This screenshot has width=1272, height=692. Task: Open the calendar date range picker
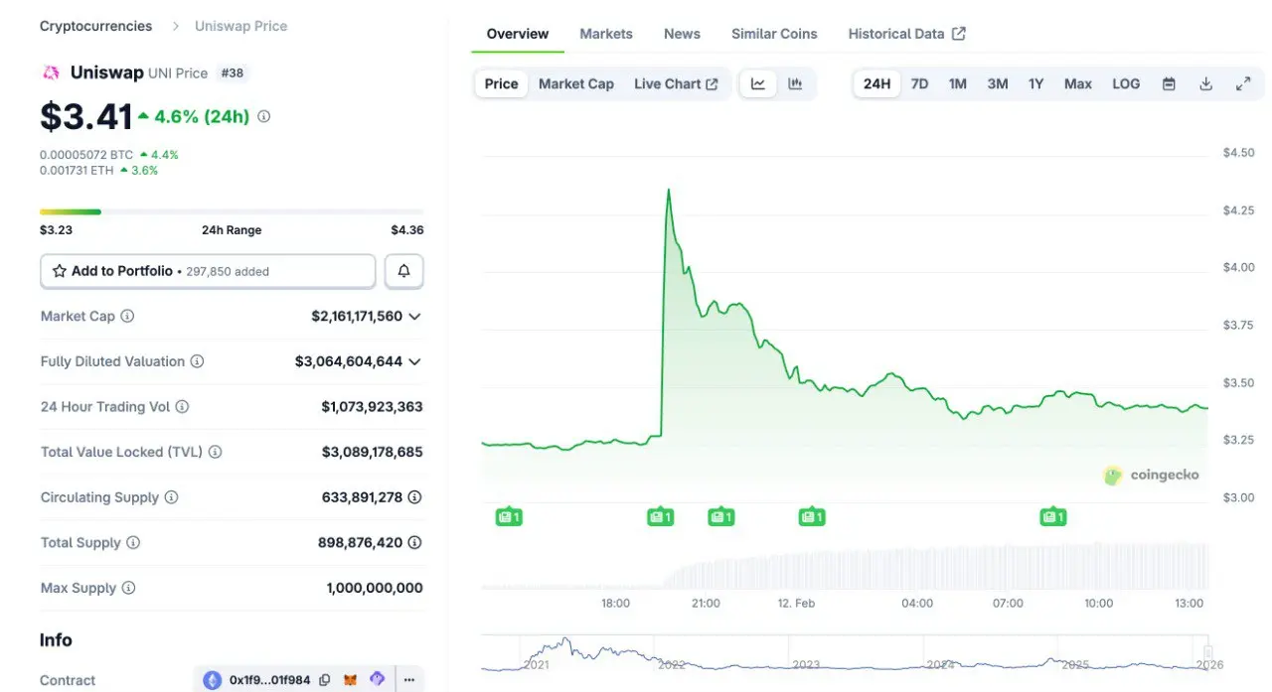coord(1169,83)
